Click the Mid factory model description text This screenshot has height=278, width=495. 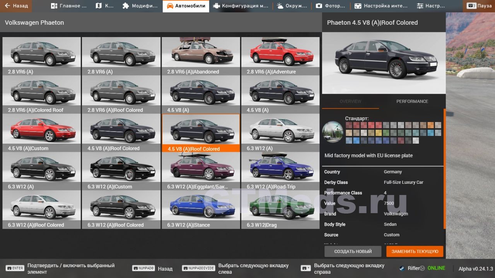[x=369, y=156]
